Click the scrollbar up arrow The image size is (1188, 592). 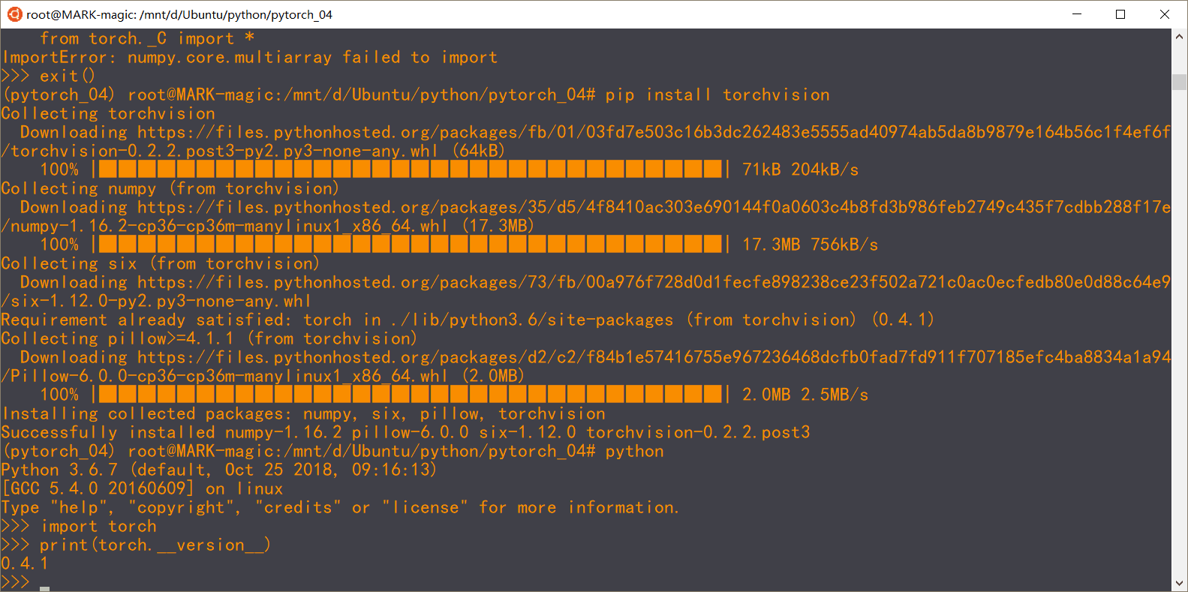[1180, 36]
